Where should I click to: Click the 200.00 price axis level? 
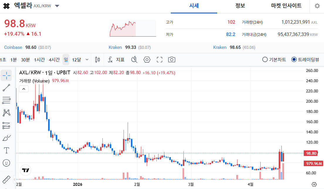point(312,101)
